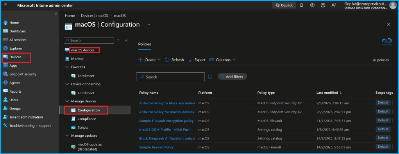The image size is (399, 154).
Task: Refresh the policies list
Action: coord(174,60)
